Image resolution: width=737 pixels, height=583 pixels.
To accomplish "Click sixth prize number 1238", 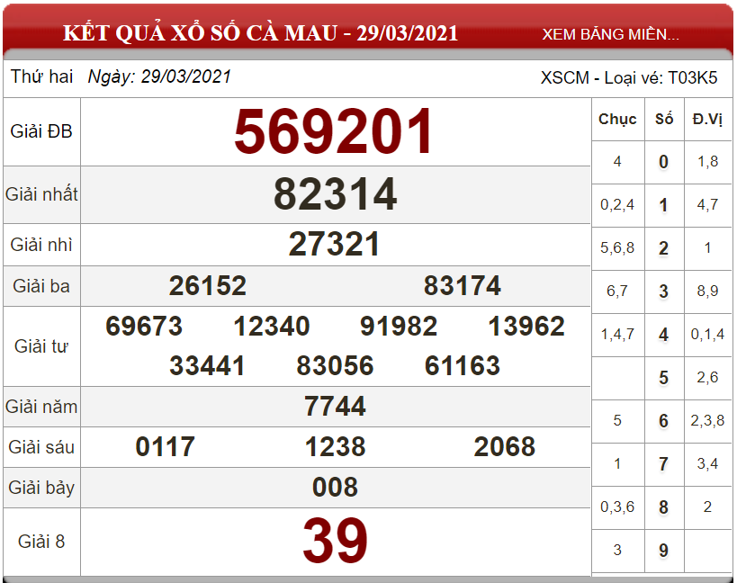I will tap(335, 446).
